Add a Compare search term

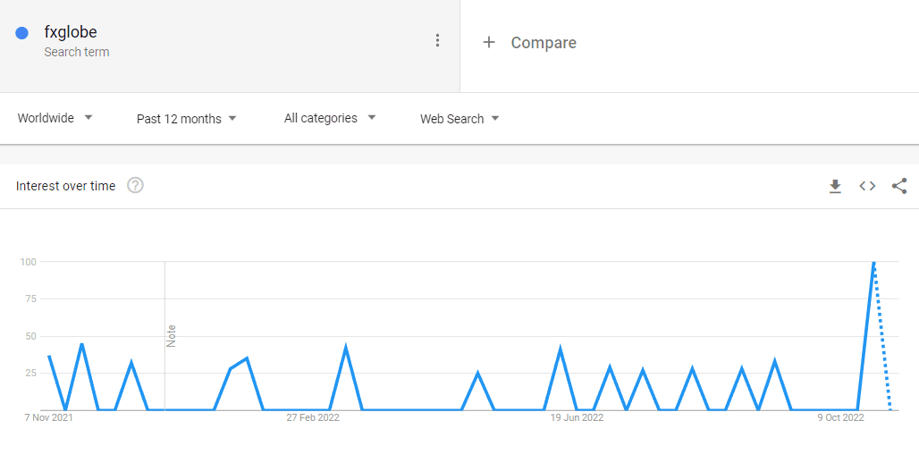[544, 43]
